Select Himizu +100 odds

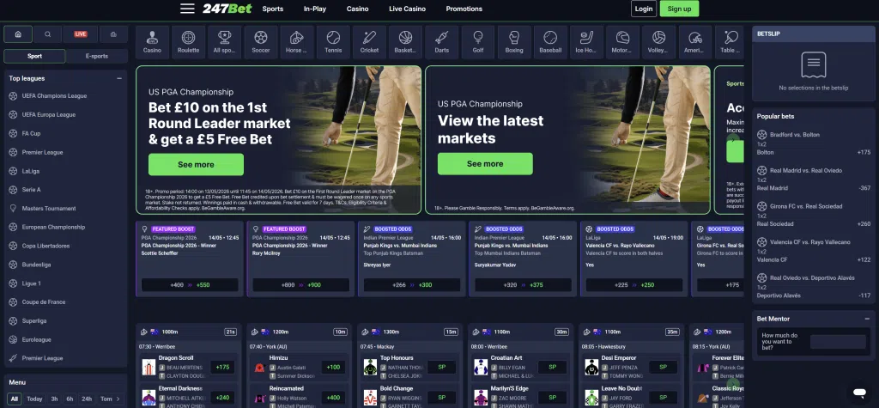click(x=333, y=368)
